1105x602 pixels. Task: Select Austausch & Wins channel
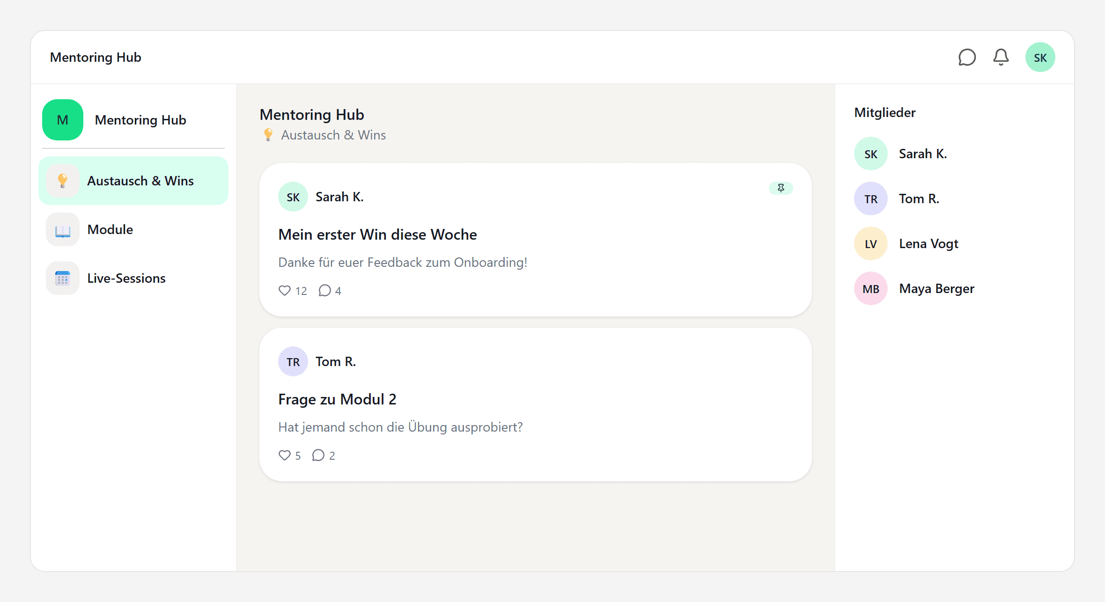133,181
